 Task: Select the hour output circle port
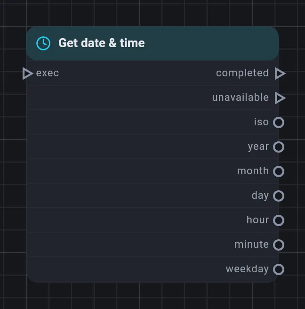(x=279, y=220)
